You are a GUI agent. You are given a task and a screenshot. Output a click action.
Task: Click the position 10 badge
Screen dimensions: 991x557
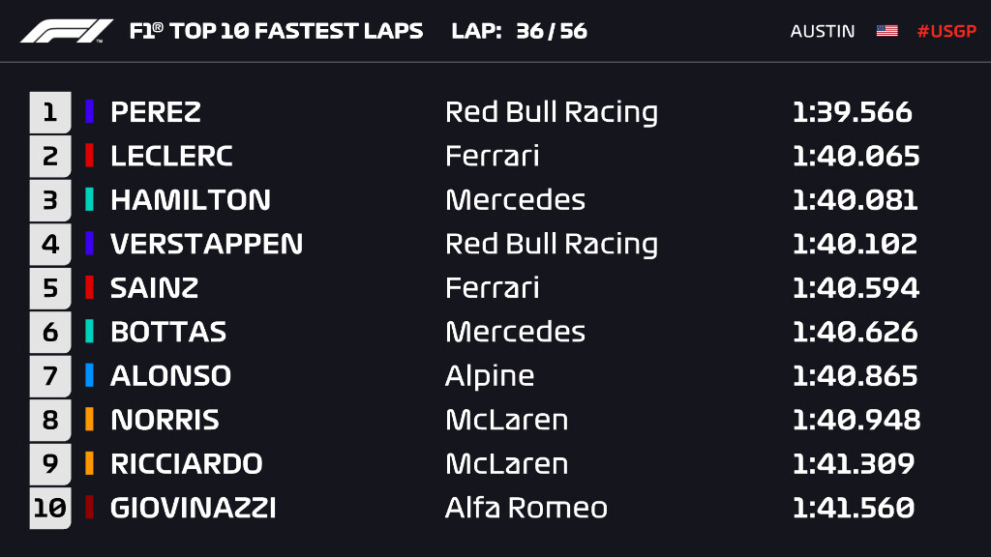(x=50, y=508)
